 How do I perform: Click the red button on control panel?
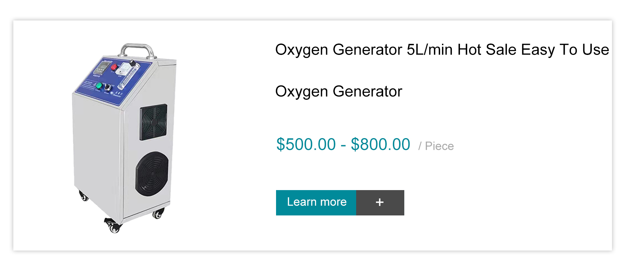pyautogui.click(x=114, y=67)
